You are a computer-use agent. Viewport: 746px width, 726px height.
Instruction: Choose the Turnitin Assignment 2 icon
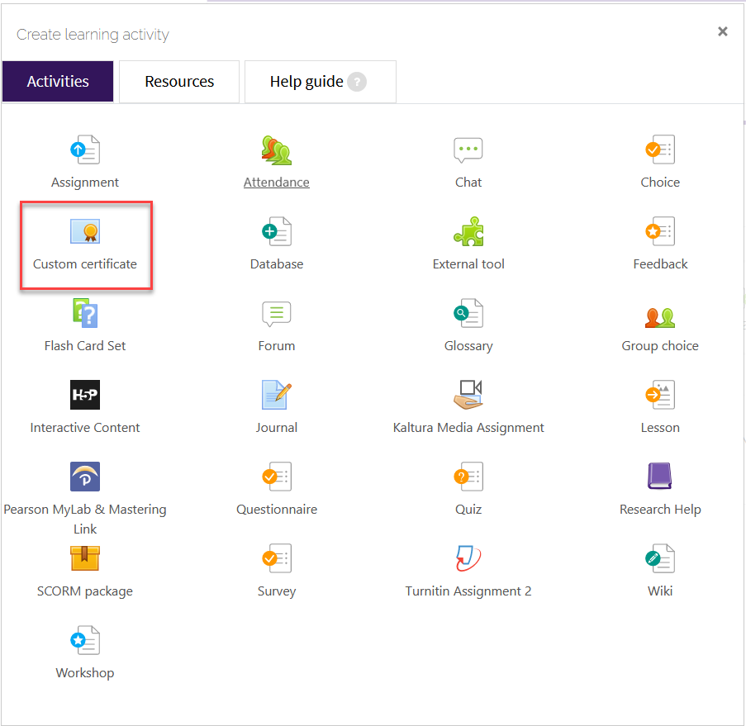468,558
